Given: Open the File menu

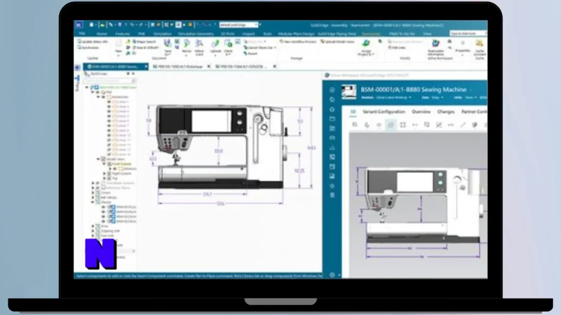Looking at the screenshot, I should coord(82,33).
